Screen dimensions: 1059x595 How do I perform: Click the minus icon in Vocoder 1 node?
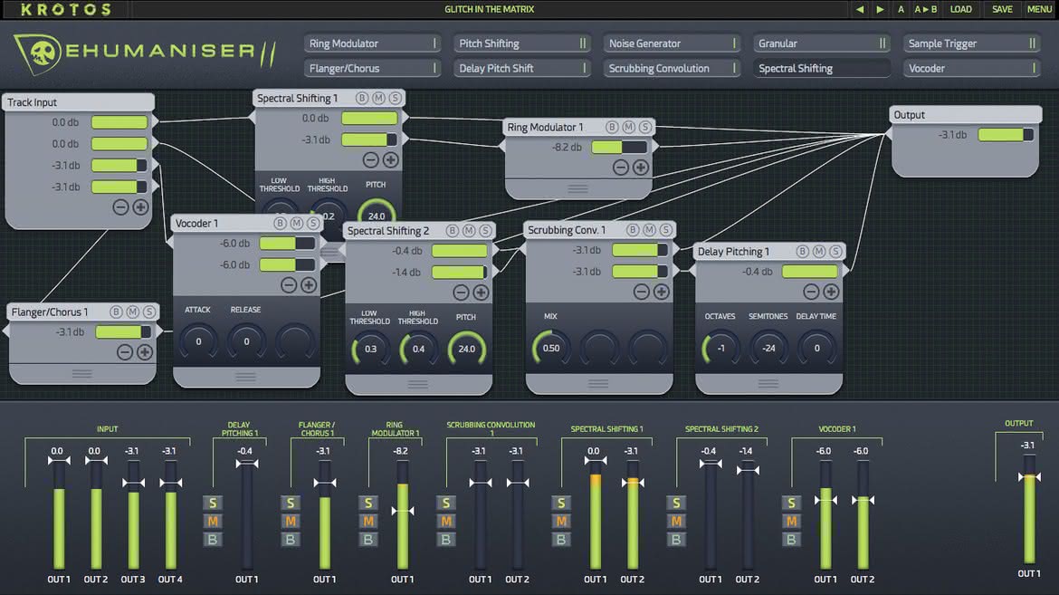click(289, 284)
